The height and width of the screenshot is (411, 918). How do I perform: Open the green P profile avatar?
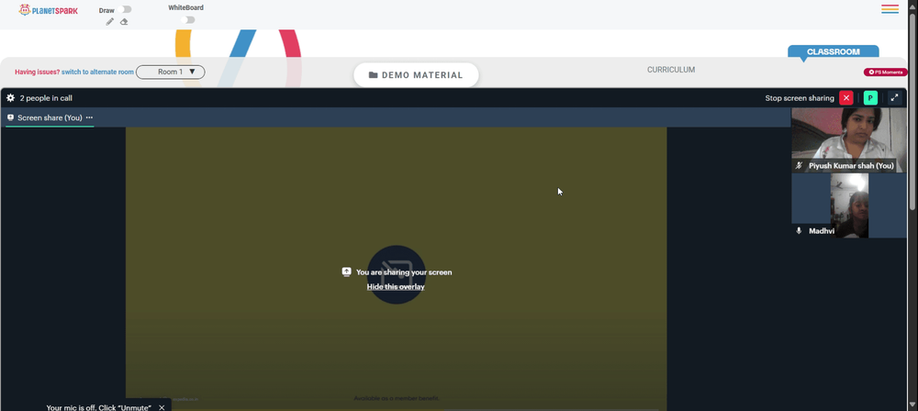(x=870, y=98)
